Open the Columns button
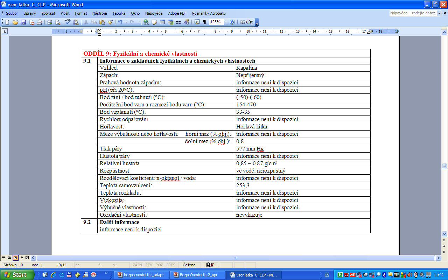This screenshot has width=448, height=280. [x=178, y=22]
